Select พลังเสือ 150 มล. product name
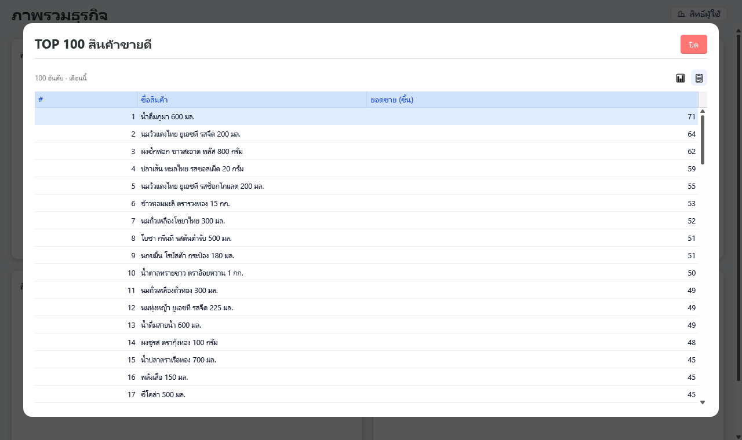Viewport: 742px width, 440px height. (x=165, y=377)
